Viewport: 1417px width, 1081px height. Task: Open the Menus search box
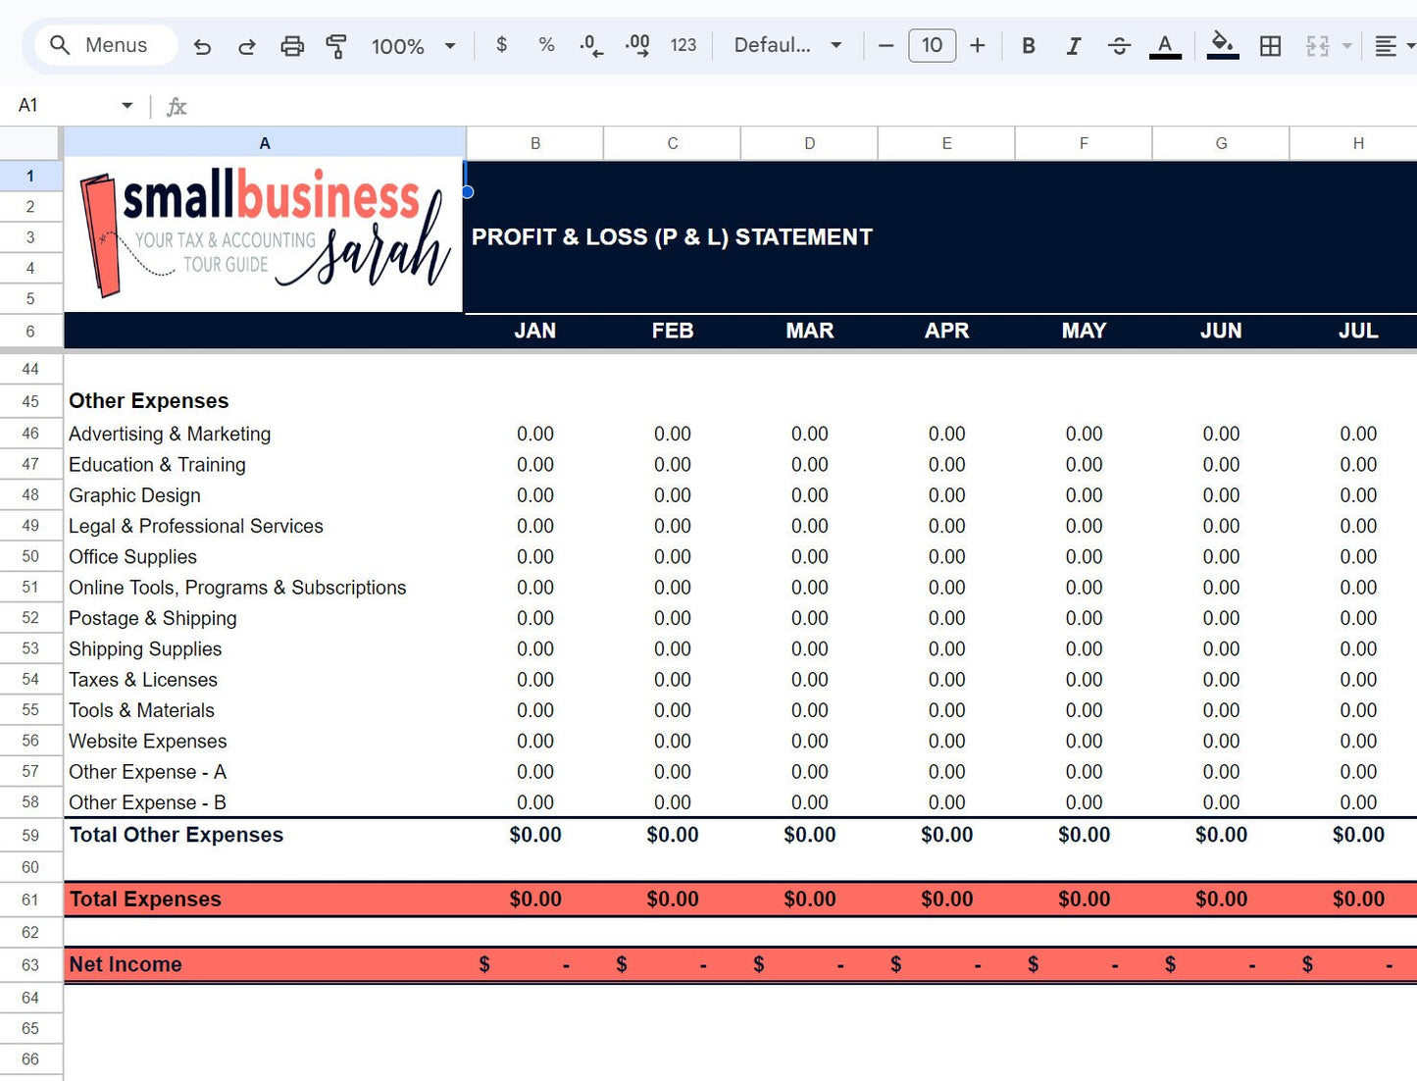click(104, 45)
